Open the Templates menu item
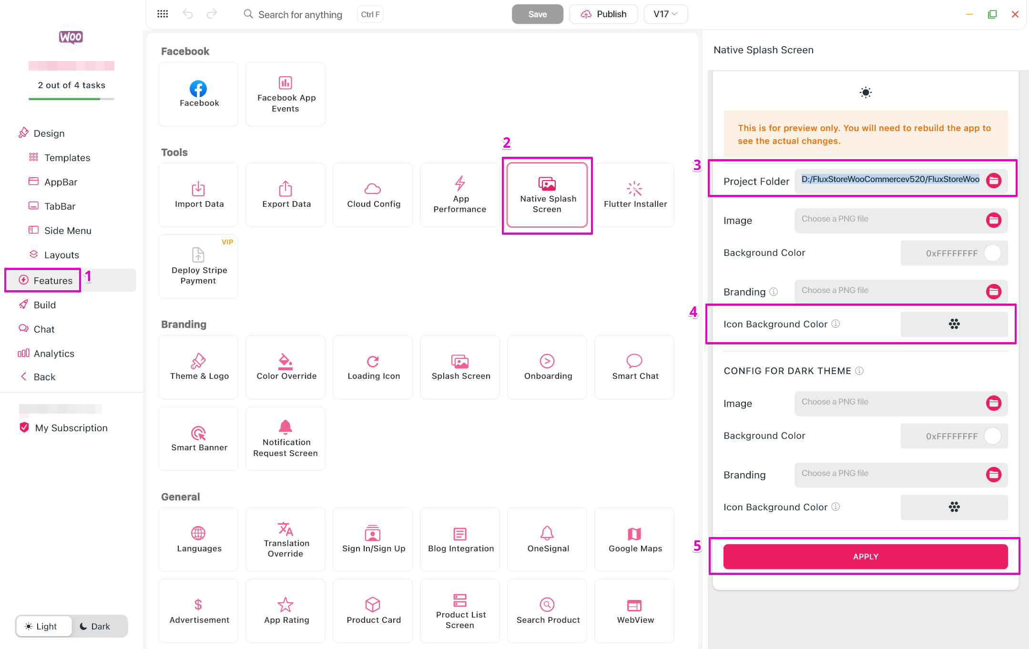The image size is (1029, 649). tap(67, 158)
